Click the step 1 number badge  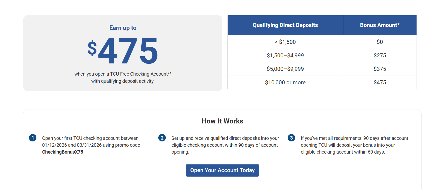pos(33,138)
